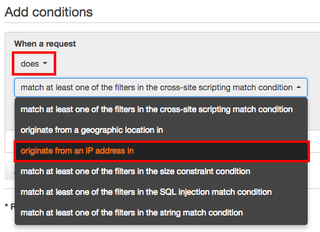Screen dimensions: 320x232
Task: Click empty gray panel area right of "does"
Action: tap(184, 64)
